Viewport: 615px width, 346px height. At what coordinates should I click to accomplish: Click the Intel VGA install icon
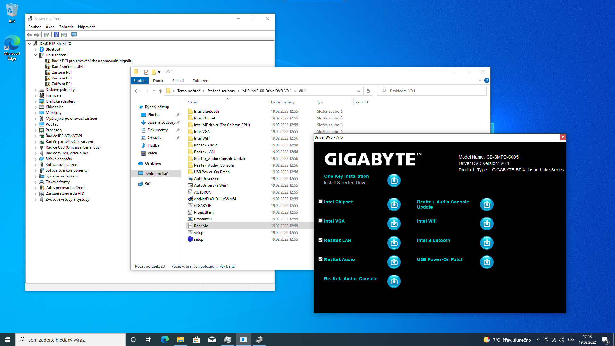point(394,224)
